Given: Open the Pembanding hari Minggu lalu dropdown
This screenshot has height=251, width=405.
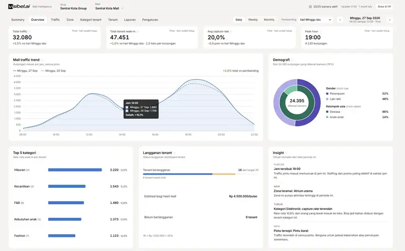Looking at the screenshot, I should [315, 20].
